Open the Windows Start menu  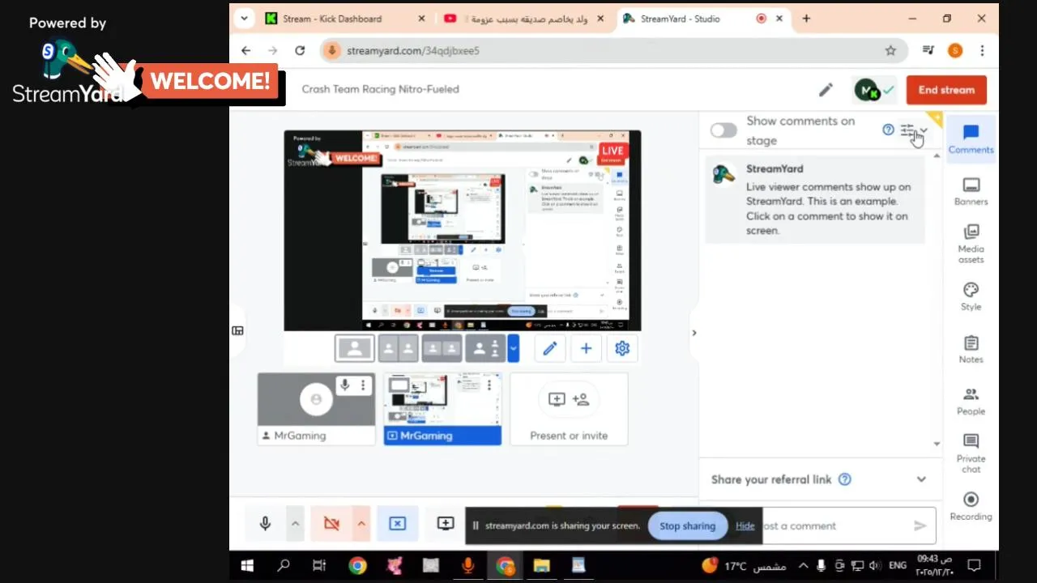247,566
